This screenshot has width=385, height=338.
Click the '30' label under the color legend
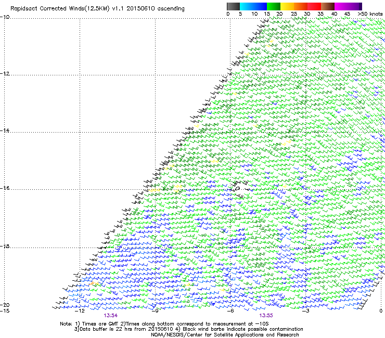307,14
